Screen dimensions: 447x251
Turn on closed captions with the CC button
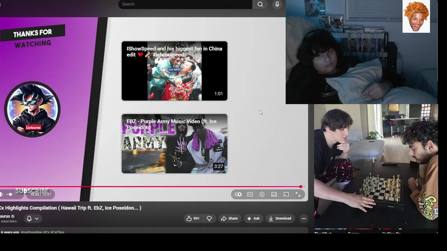[250, 195]
